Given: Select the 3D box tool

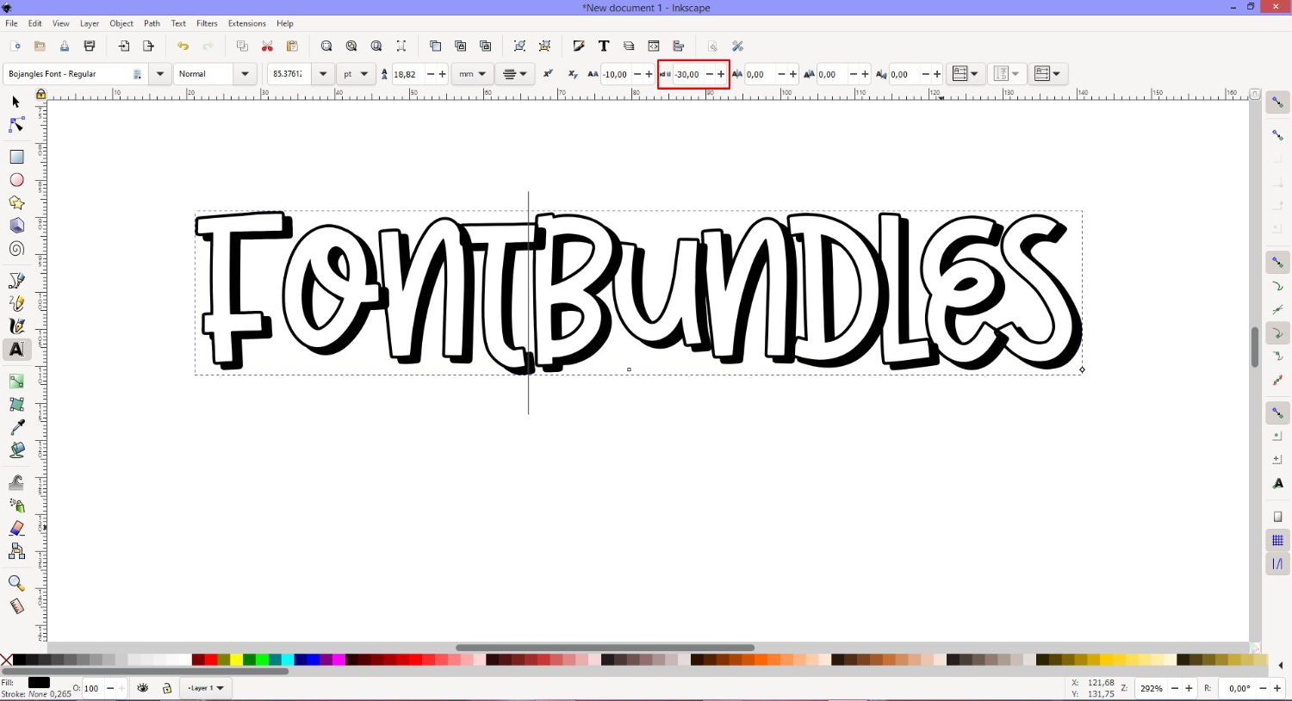Looking at the screenshot, I should tap(16, 226).
